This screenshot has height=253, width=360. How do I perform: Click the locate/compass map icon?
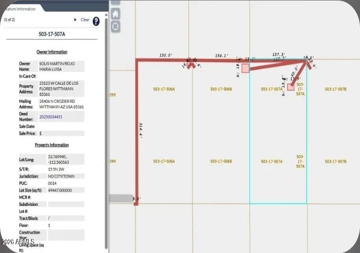click(115, 26)
